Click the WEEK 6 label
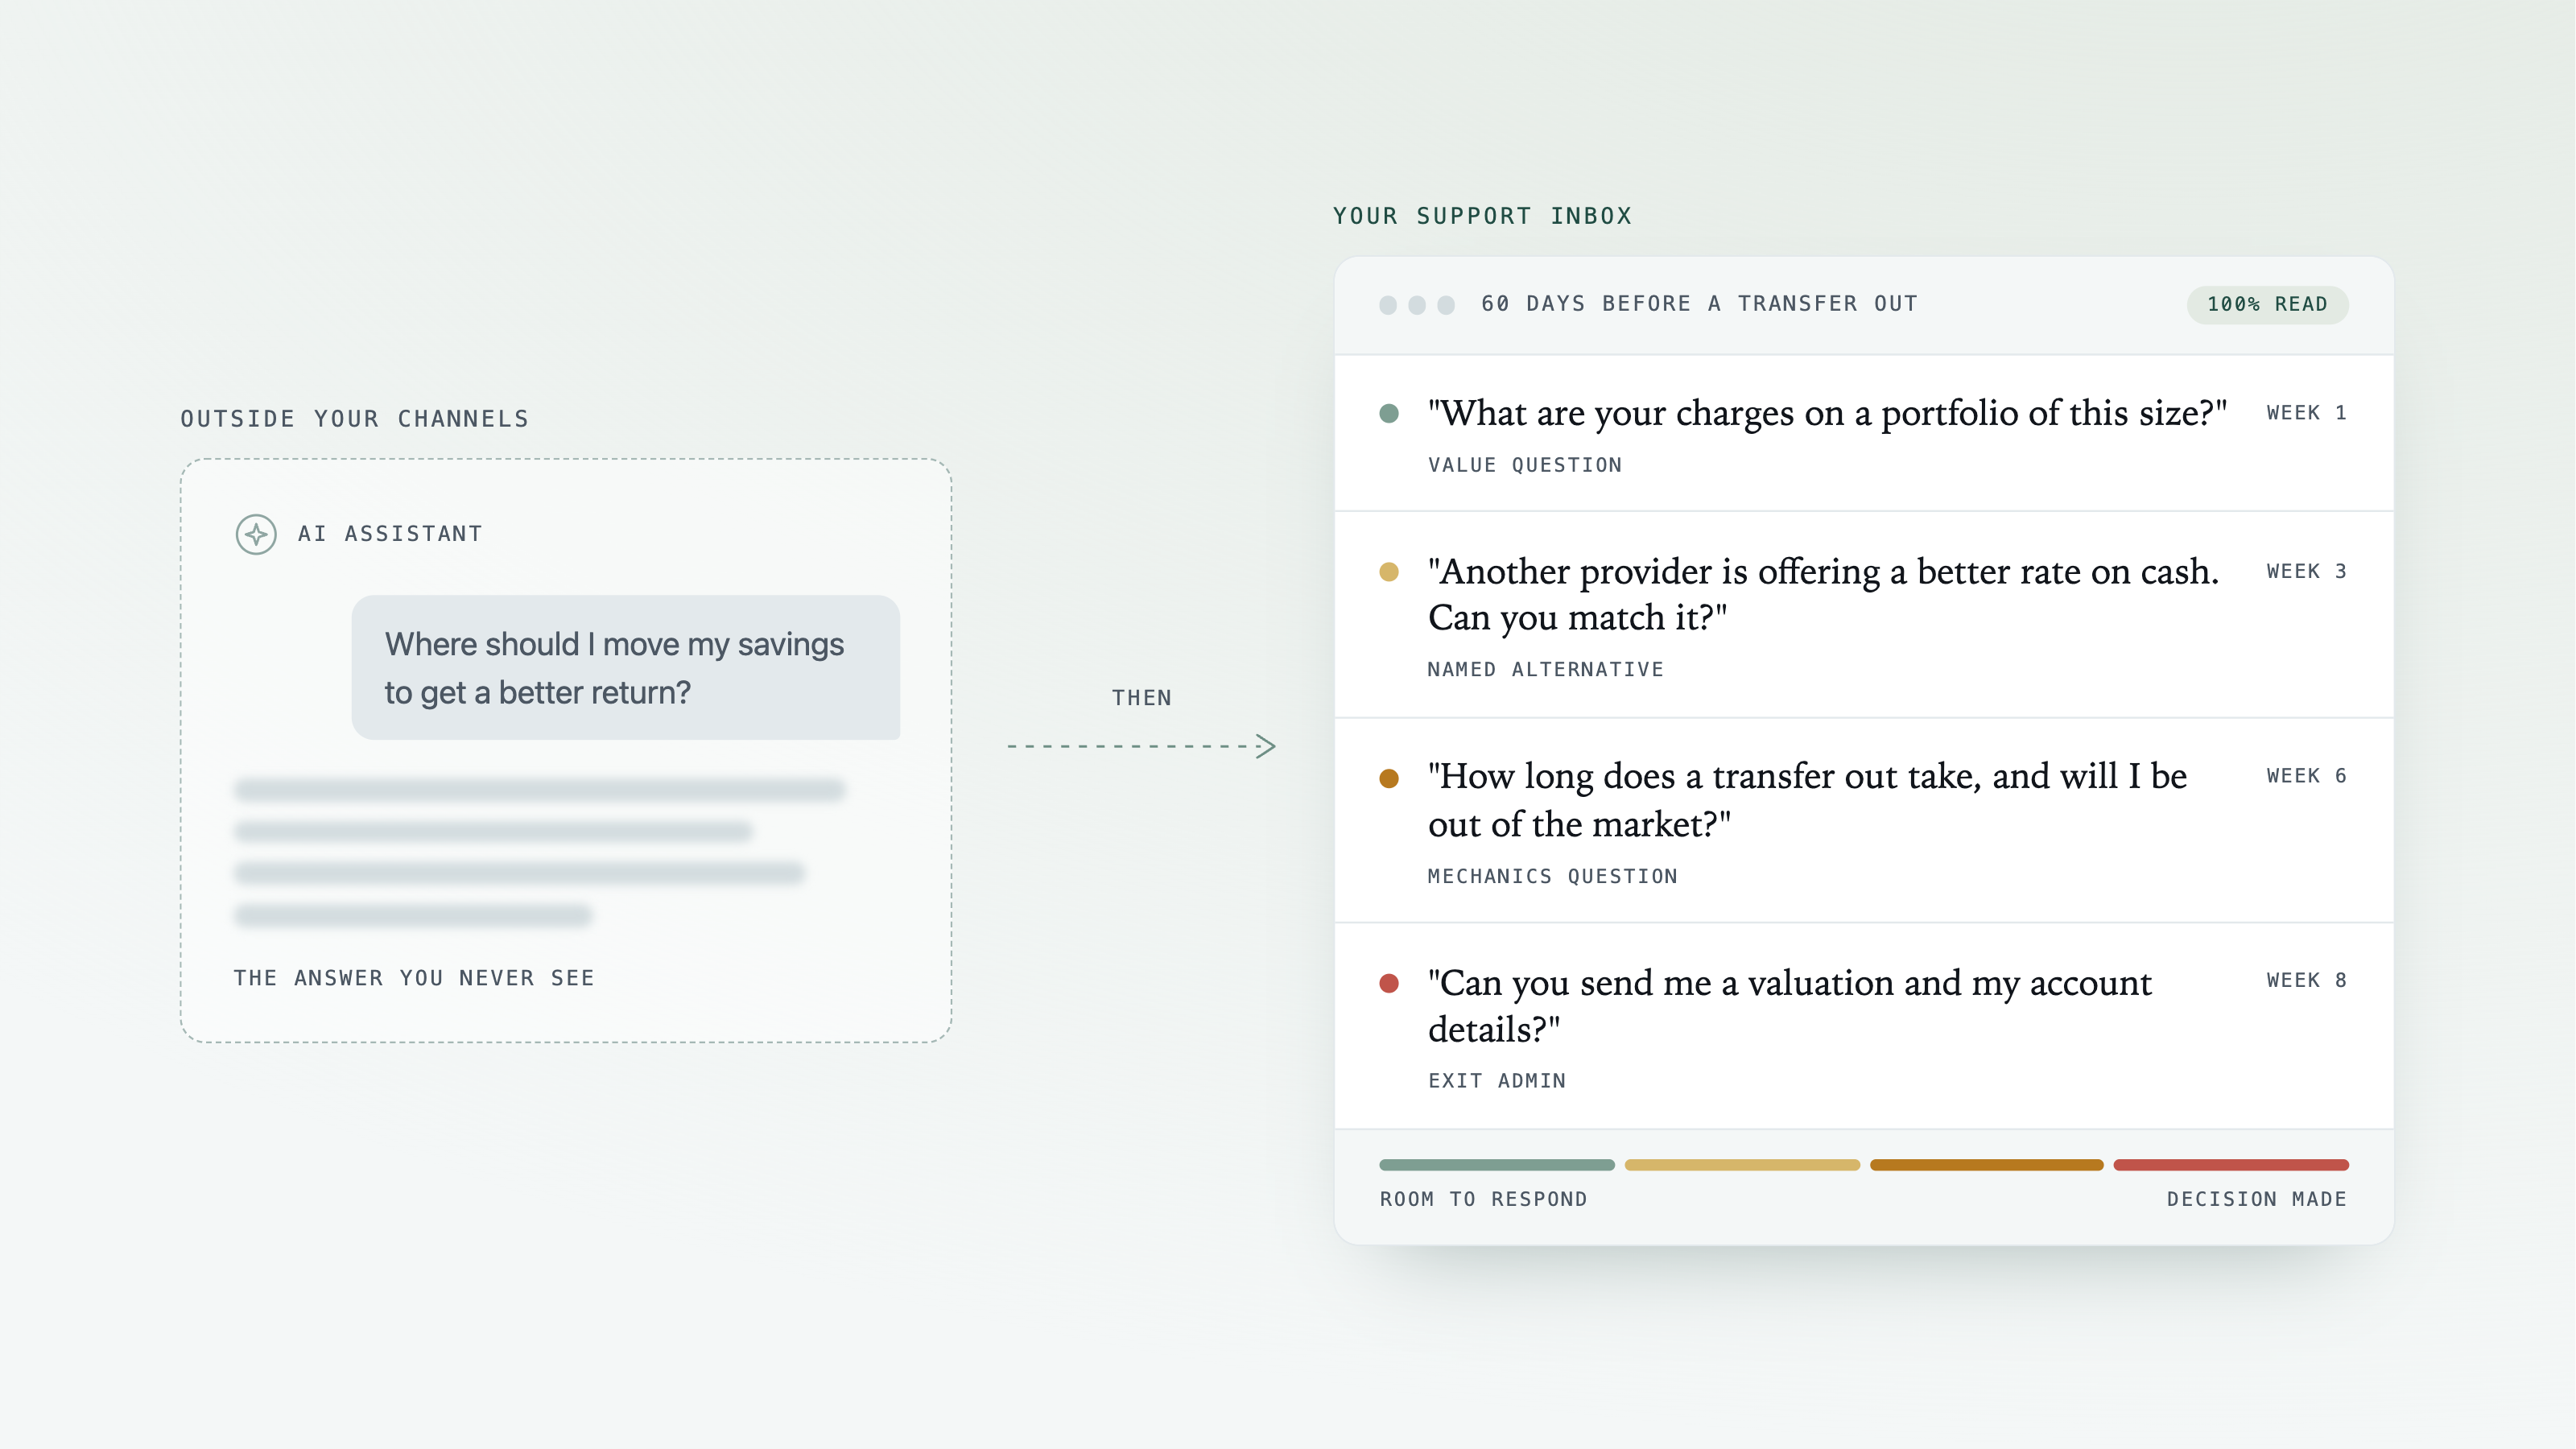 tap(2306, 776)
